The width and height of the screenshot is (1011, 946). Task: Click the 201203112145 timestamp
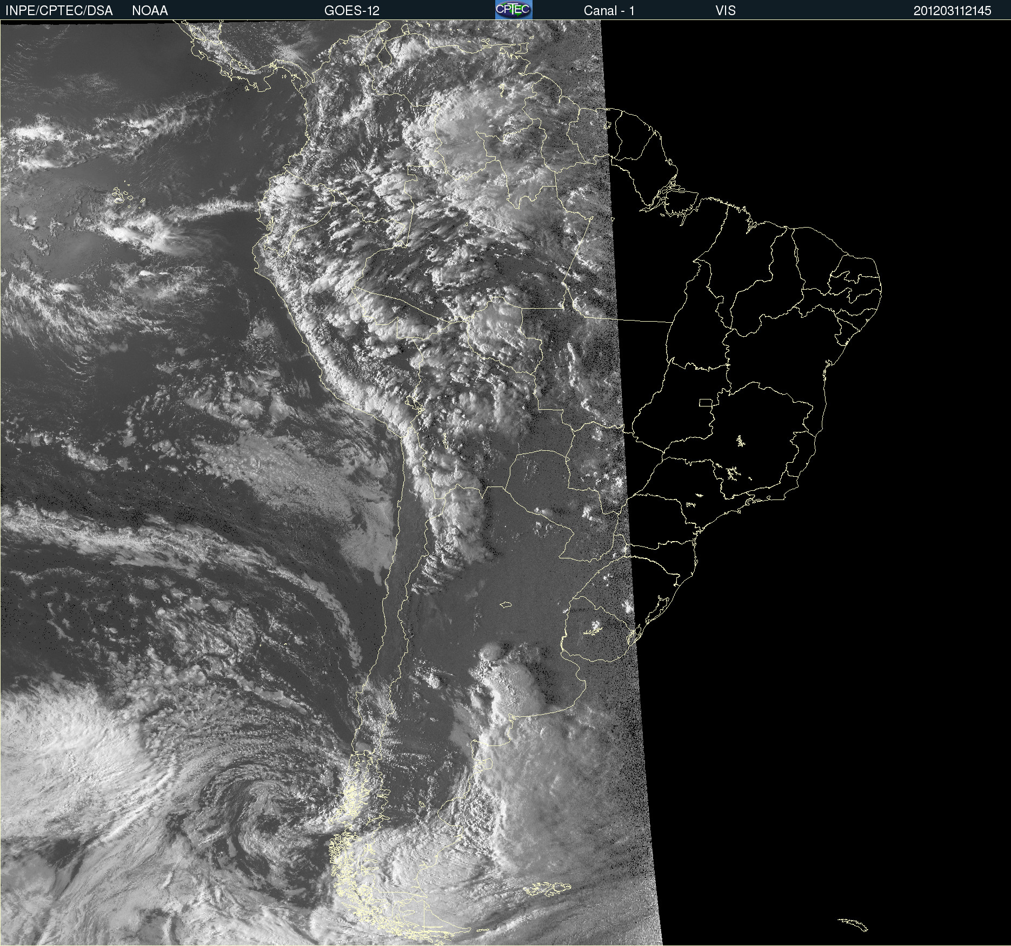tap(952, 10)
